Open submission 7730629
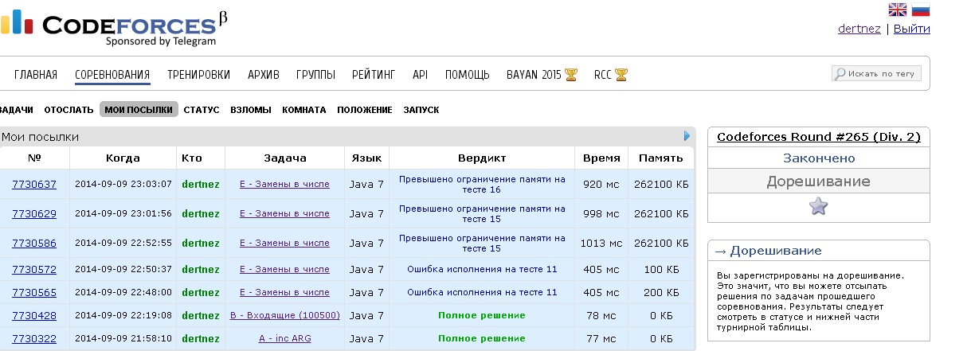Viewport: 971px width, 351px height. coord(34,213)
